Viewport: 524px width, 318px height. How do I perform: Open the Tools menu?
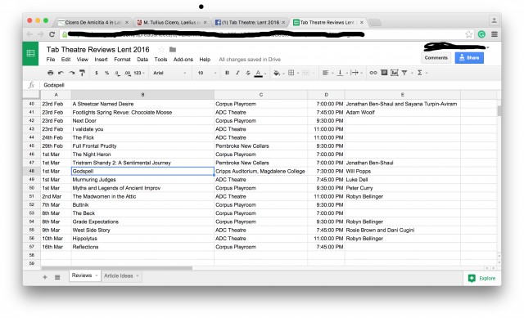pyautogui.click(x=160, y=60)
